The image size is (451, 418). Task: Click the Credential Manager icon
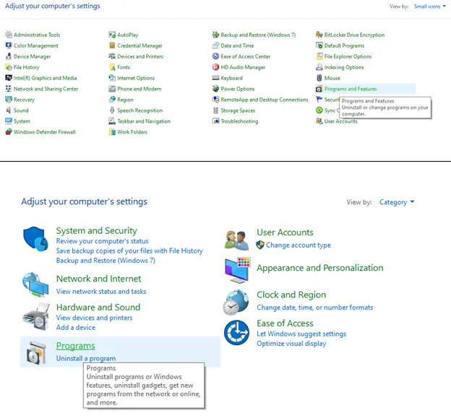(112, 45)
